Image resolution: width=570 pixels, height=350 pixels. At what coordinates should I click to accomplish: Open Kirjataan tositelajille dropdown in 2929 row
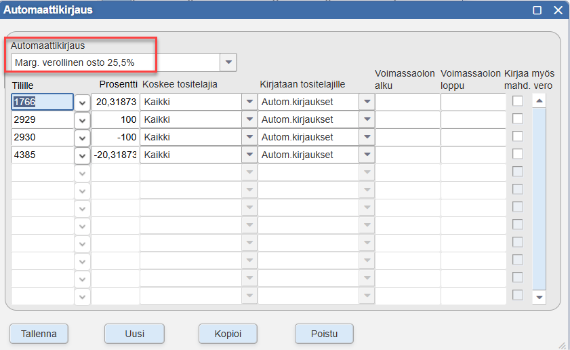pyautogui.click(x=367, y=119)
